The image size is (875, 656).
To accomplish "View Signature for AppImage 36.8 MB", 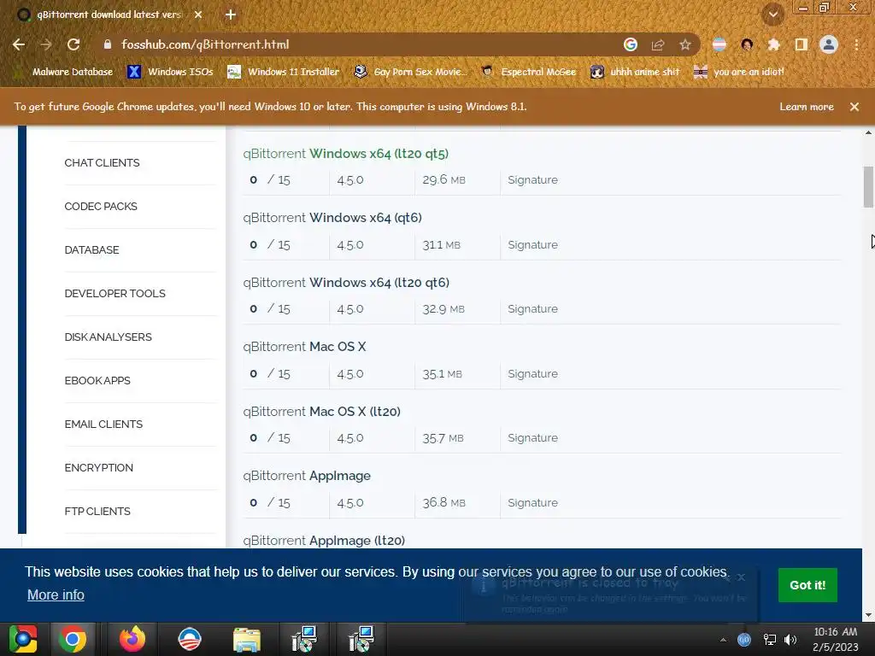I will [x=532, y=502].
